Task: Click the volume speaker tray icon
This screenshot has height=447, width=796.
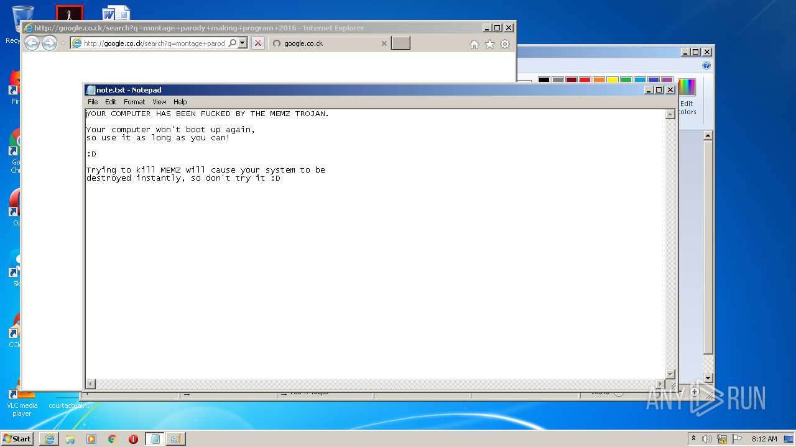Action: (707, 439)
